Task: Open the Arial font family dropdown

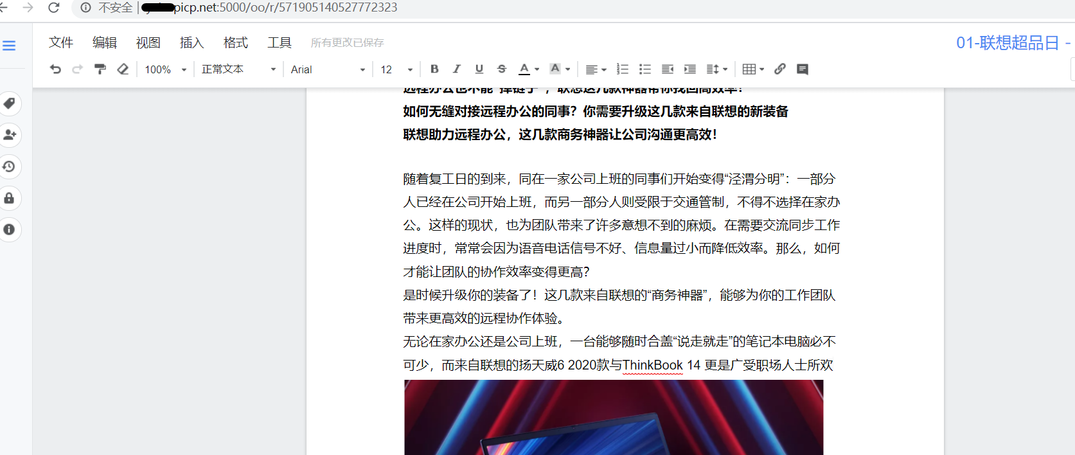Action: point(328,69)
